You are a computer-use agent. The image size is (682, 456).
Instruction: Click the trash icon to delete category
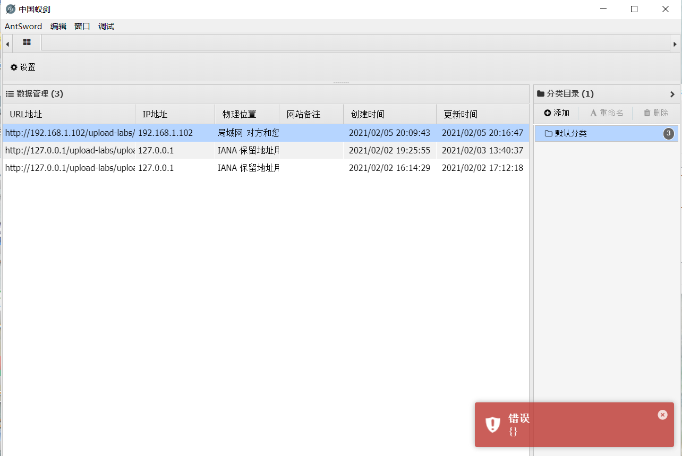647,113
